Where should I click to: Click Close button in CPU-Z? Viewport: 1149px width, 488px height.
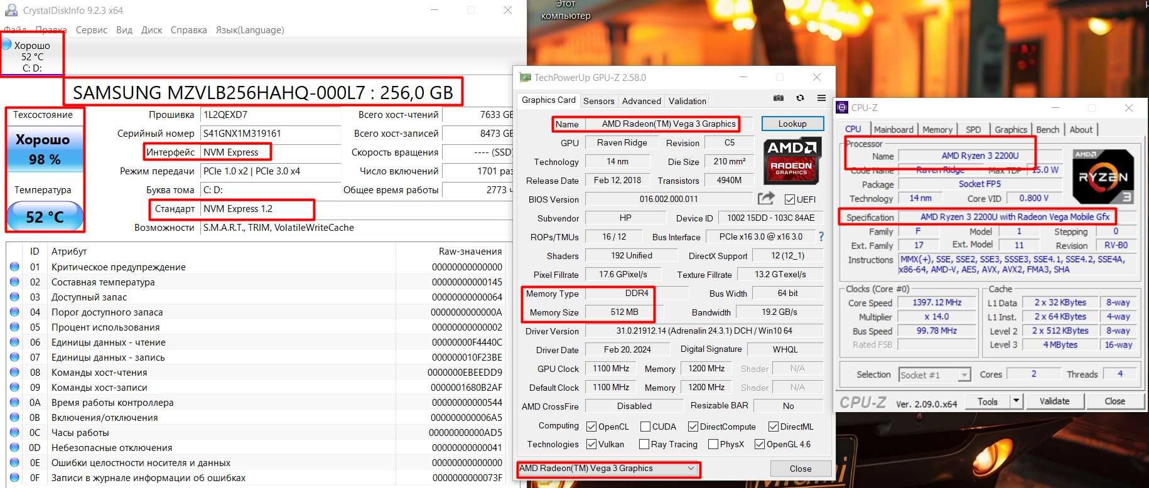tap(1114, 401)
